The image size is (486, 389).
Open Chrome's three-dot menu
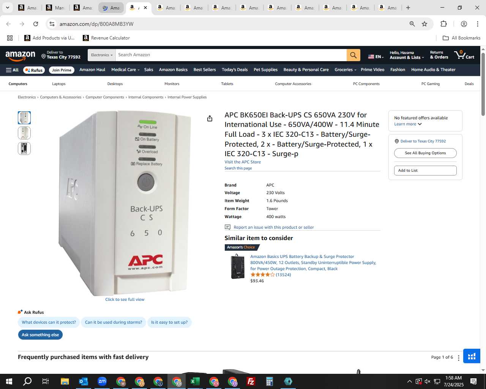click(x=477, y=24)
